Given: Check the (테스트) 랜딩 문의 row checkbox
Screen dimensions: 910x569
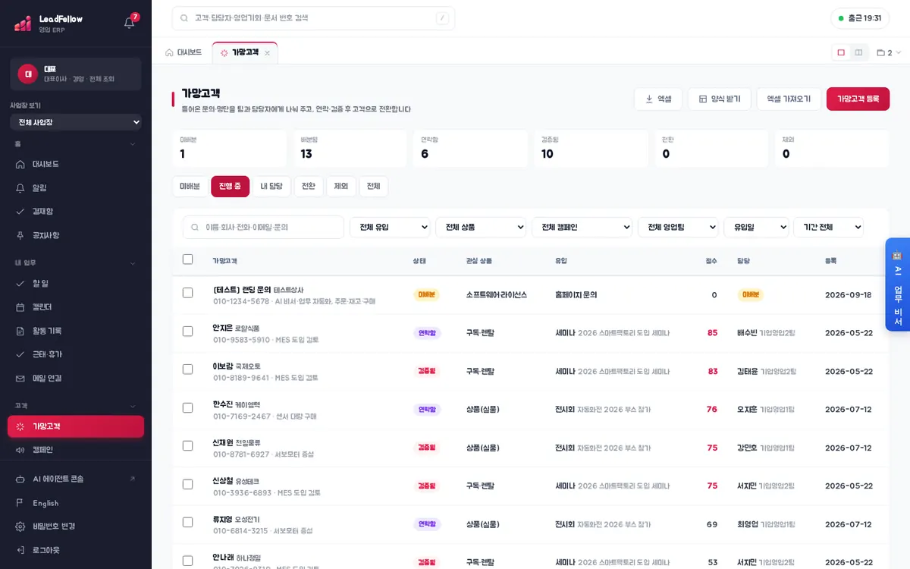Looking at the screenshot, I should 188,293.
